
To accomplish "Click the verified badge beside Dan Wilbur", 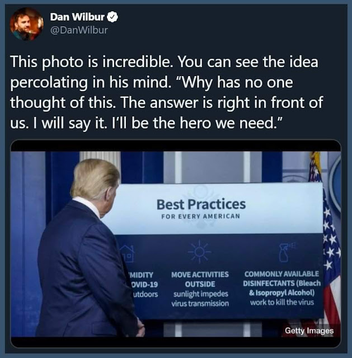I will pyautogui.click(x=112, y=17).
